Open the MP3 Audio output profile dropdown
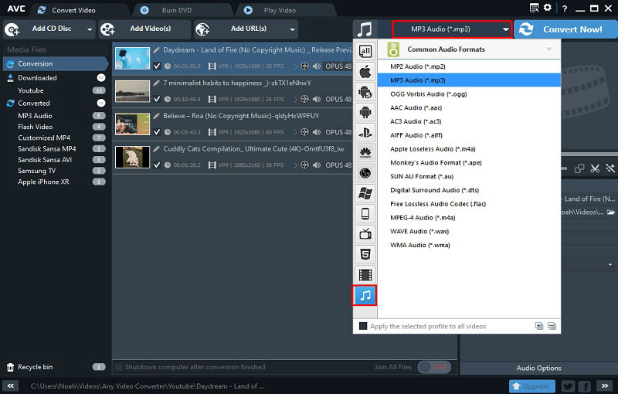618x394 pixels. 452,29
